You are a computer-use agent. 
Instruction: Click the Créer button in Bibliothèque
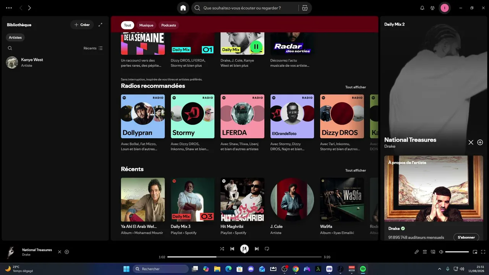click(82, 25)
